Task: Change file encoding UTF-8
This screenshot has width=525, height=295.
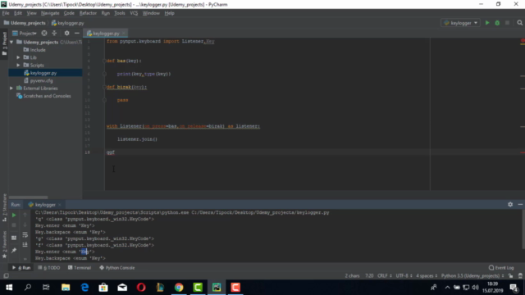Action: (x=404, y=275)
